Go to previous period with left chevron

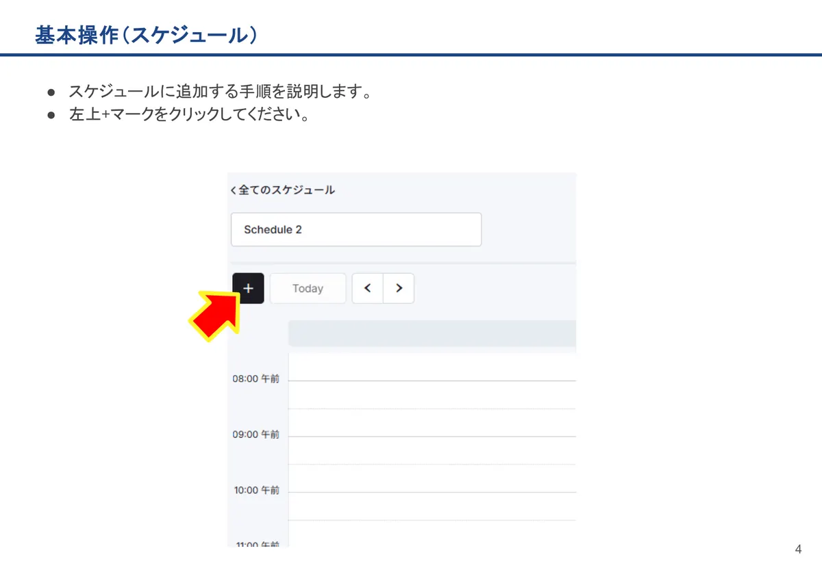pyautogui.click(x=368, y=288)
